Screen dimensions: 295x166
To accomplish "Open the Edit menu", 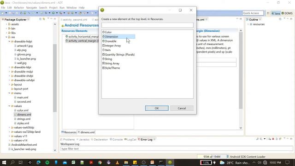I will (9, 8).
